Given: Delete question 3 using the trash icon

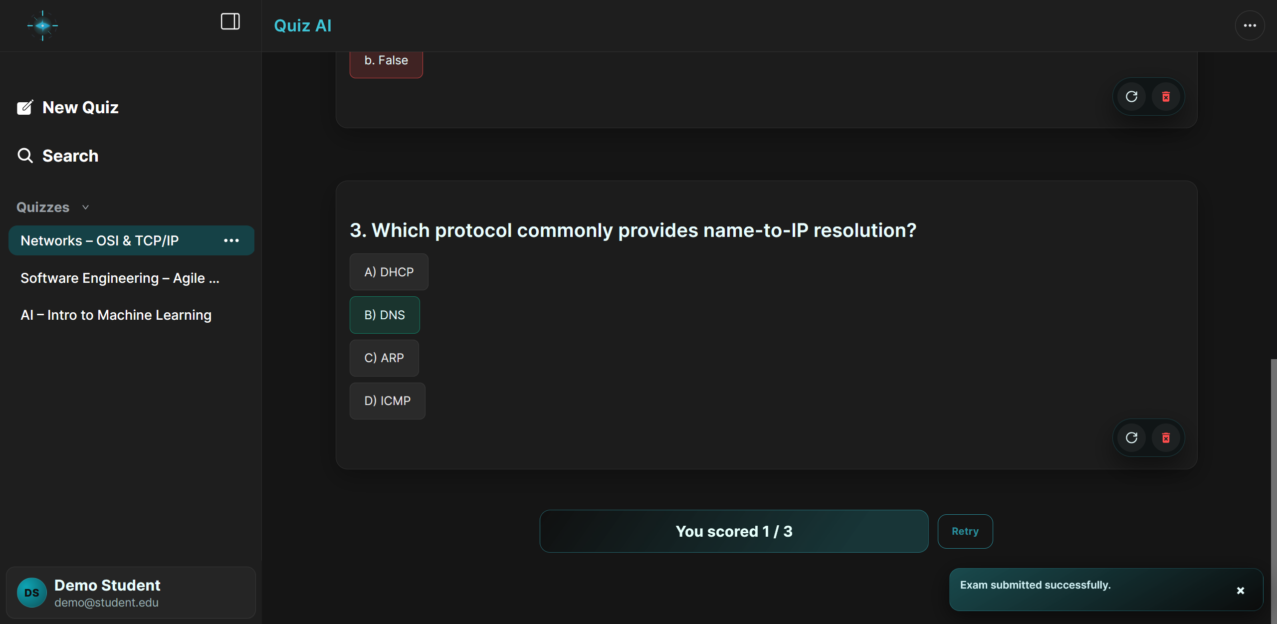Looking at the screenshot, I should coord(1166,437).
